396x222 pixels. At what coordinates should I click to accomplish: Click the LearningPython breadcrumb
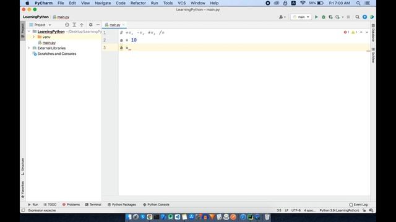click(36, 17)
